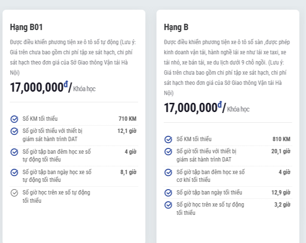Click check icon for Hạng B daytime practice row
The height and width of the screenshot is (243, 306).
168,193
